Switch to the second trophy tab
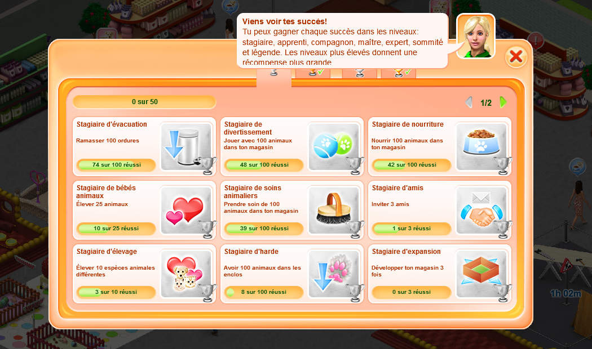The width and height of the screenshot is (592, 349). pyautogui.click(x=313, y=73)
